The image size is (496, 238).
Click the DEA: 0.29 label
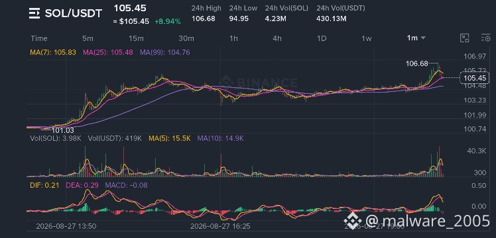pos(82,185)
